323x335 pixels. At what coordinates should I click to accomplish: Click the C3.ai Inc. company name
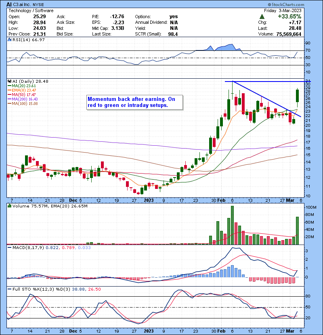click(23, 4)
